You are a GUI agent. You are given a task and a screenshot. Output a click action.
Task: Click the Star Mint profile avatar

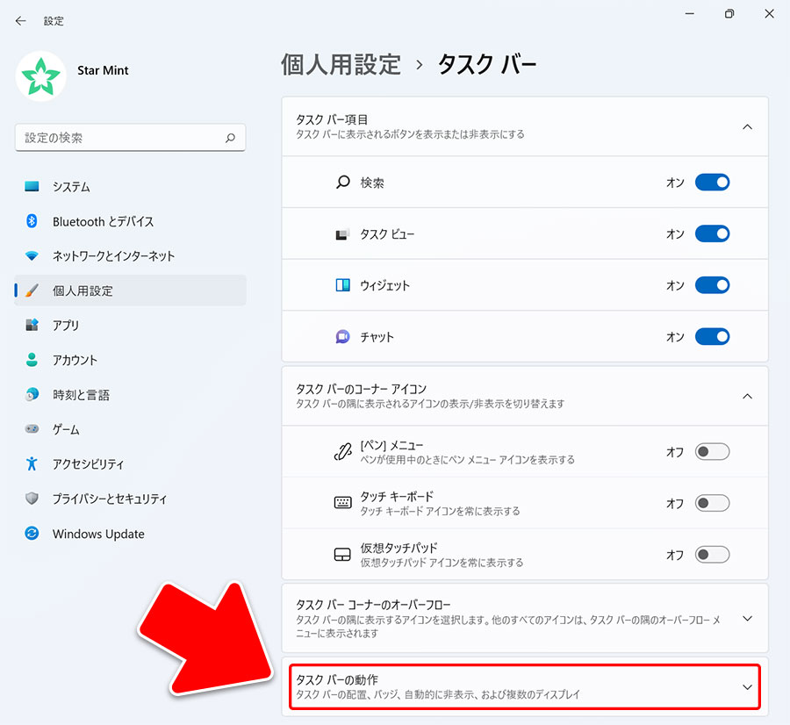coord(40,76)
